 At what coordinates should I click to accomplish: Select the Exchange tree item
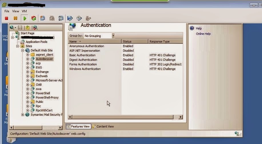pos(42,72)
